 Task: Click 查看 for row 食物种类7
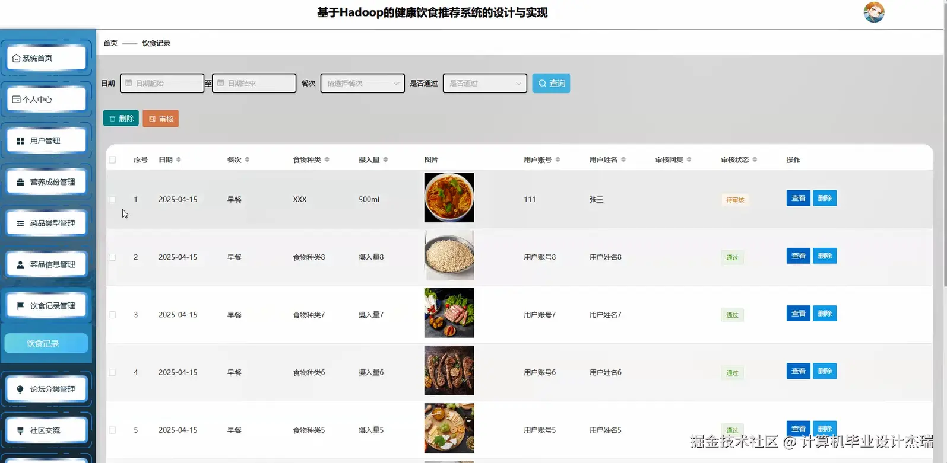[798, 313]
